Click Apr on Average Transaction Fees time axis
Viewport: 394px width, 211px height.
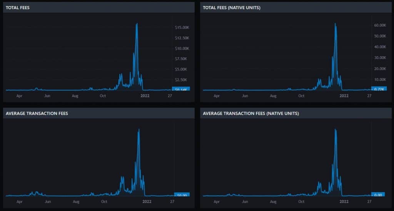point(19,201)
